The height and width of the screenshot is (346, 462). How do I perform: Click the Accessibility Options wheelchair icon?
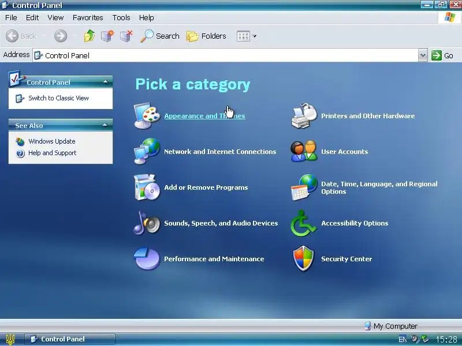[304, 223]
